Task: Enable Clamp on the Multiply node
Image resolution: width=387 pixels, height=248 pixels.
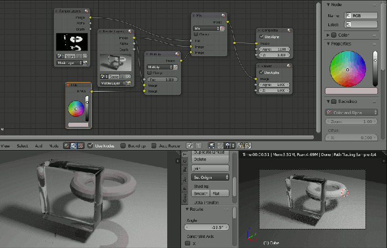Action: [149, 73]
